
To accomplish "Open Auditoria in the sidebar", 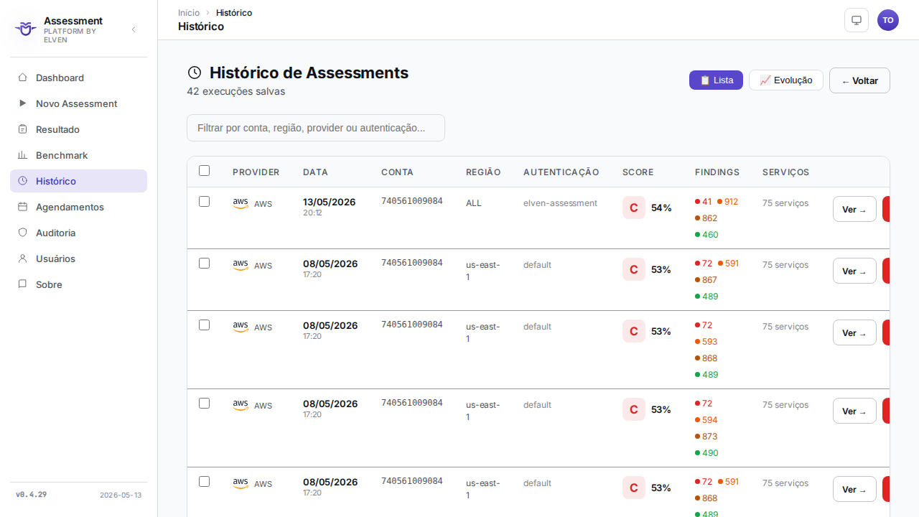I will click(78, 233).
